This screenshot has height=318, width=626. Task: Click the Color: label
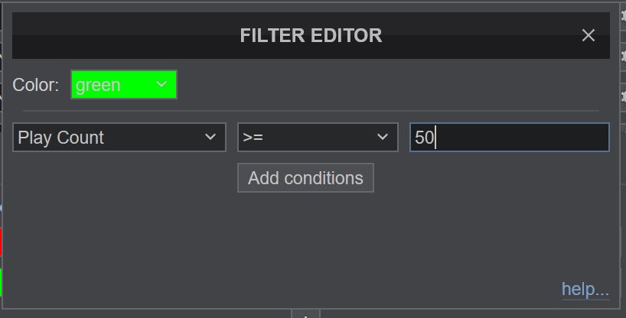(36, 85)
